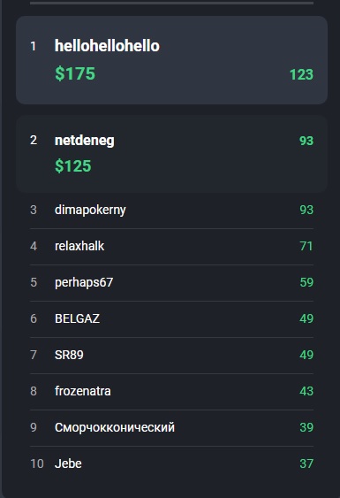Select SR89 in the leaderboard
Image resolution: width=340 pixels, height=498 pixels.
[69, 355]
